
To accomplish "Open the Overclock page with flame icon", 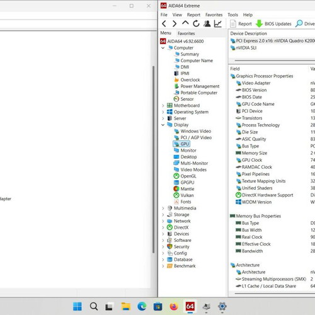I will coord(186,80).
